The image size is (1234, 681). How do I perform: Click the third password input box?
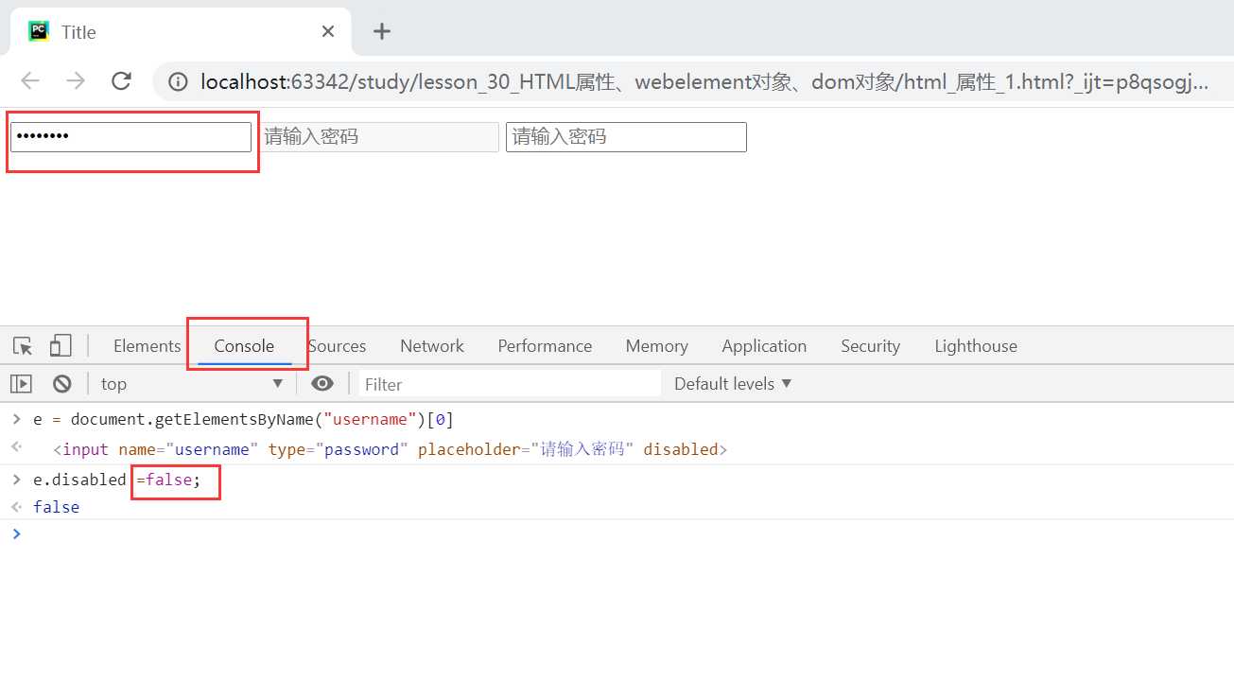point(626,137)
